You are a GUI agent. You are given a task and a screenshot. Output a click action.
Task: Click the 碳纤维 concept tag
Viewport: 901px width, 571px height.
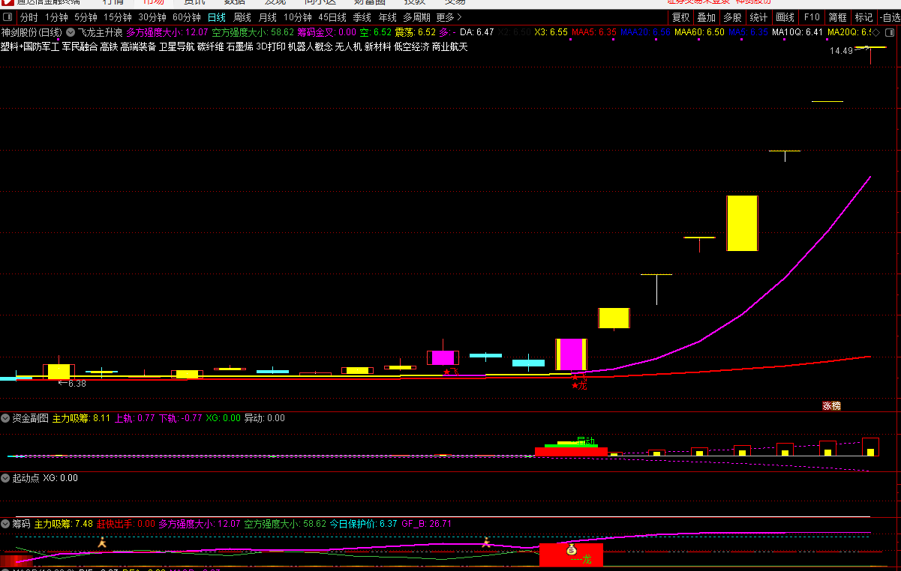[210, 47]
